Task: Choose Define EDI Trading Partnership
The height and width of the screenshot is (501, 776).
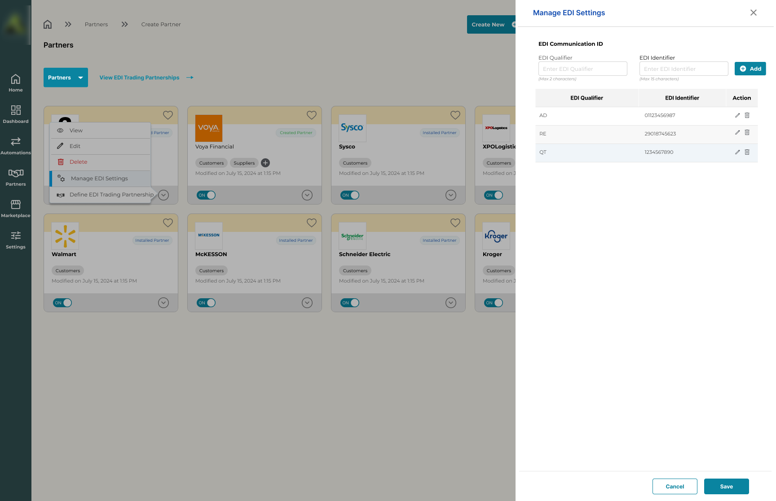Action: [111, 195]
